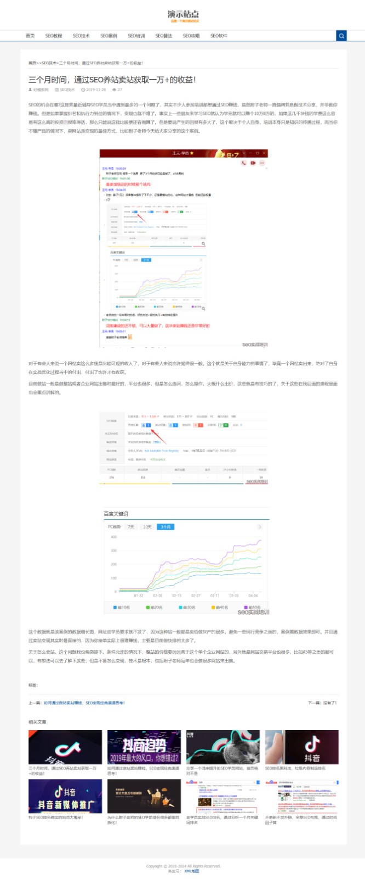Click SEO软件 in the top navigation
Viewport: 365px width, 879px height.
point(219,36)
